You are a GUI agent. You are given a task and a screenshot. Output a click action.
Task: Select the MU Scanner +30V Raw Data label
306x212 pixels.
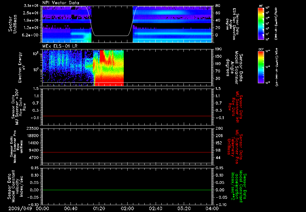tap(19, 107)
